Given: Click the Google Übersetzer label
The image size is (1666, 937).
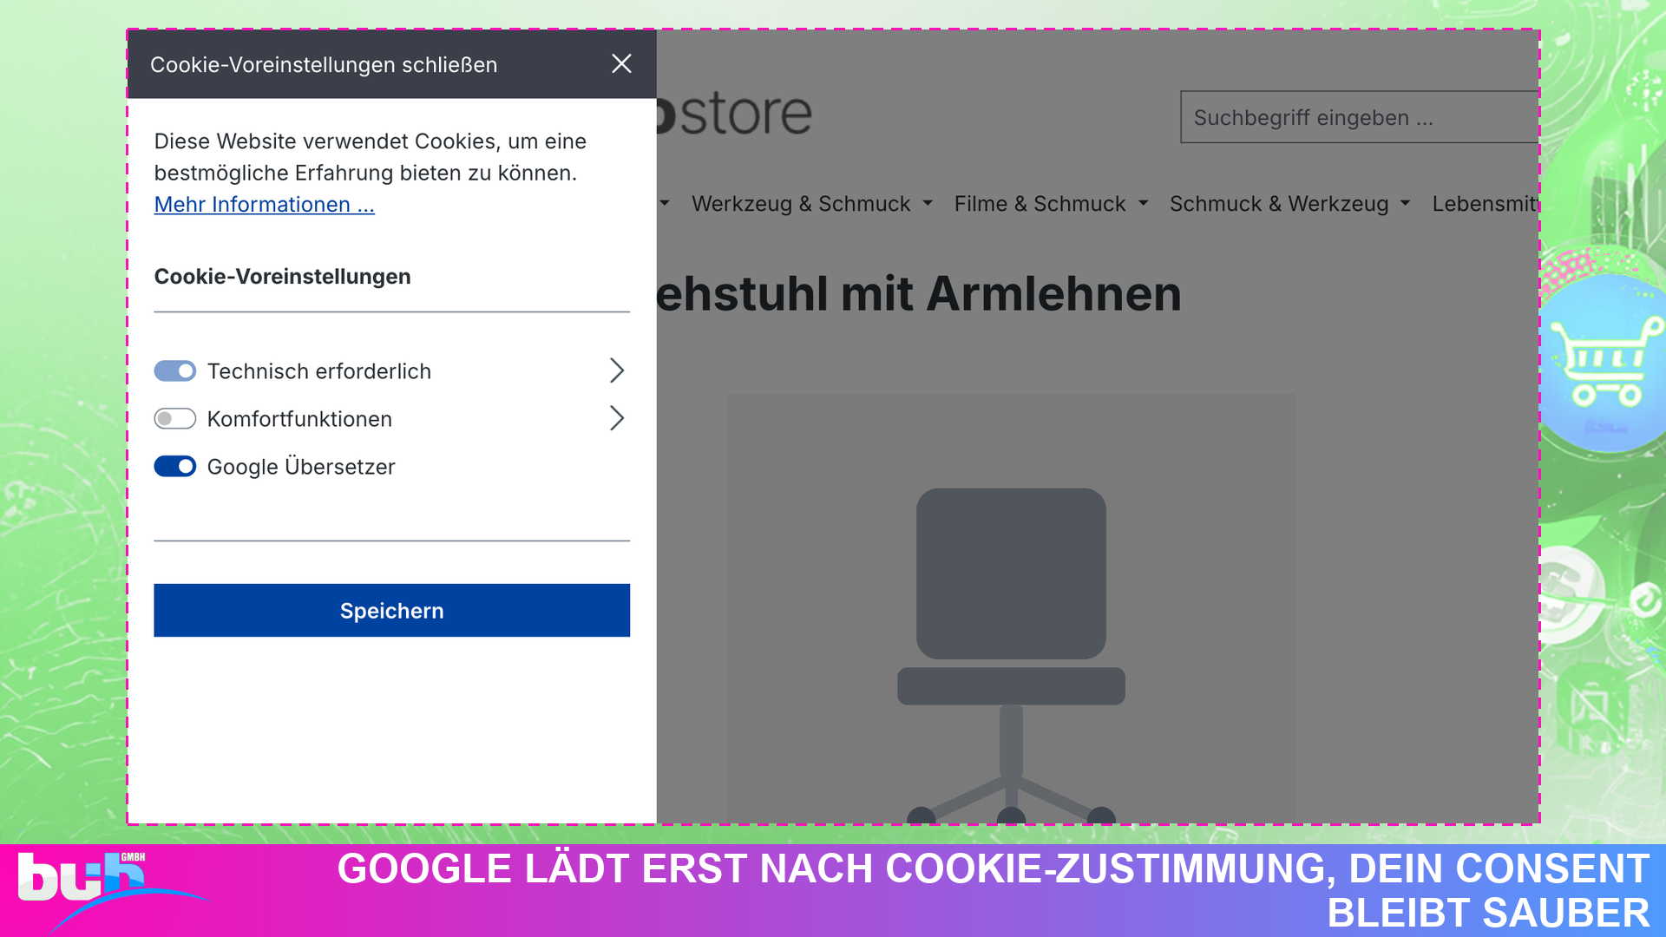Looking at the screenshot, I should tap(301, 467).
